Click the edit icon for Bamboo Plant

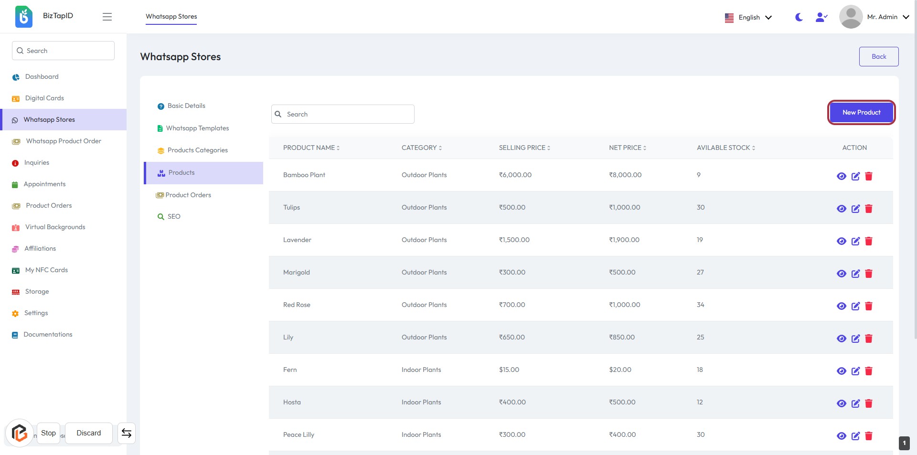(x=855, y=176)
